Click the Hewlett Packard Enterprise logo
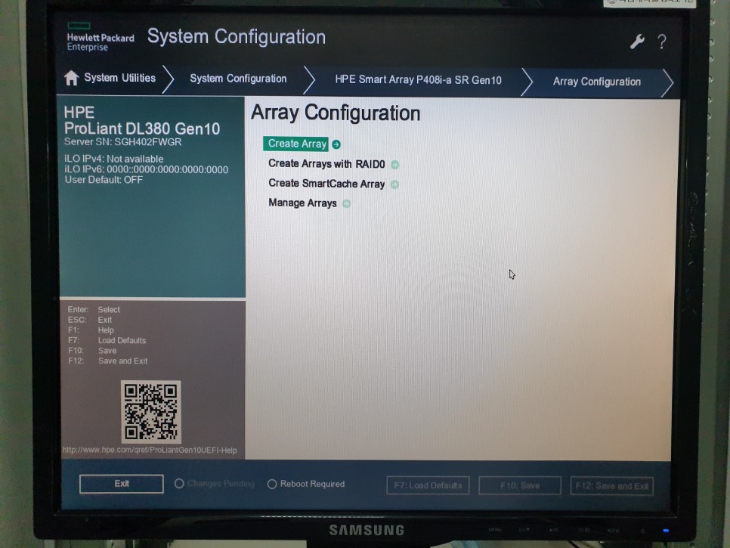The image size is (730, 548). (100, 36)
